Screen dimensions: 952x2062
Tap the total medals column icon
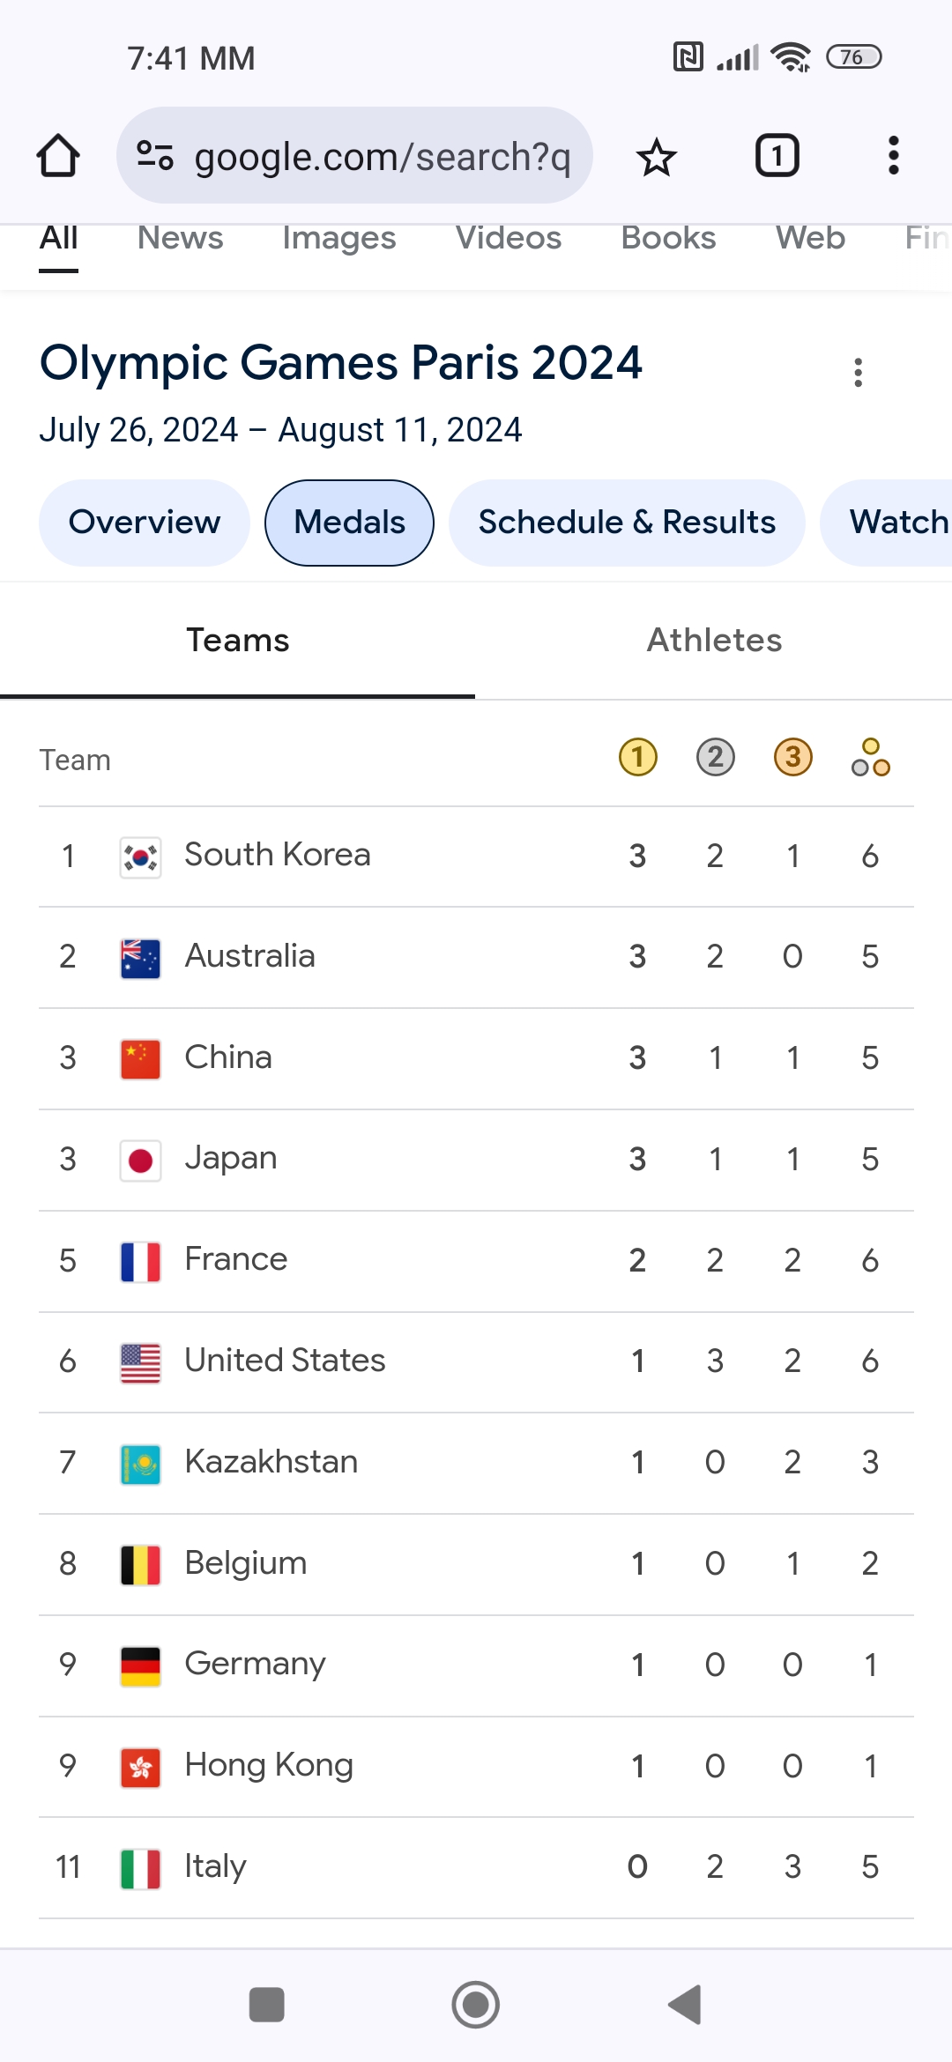point(870,758)
